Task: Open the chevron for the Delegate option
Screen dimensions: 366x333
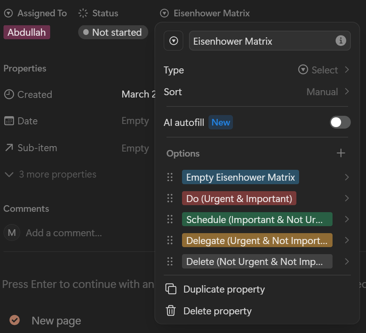Action: point(347,240)
